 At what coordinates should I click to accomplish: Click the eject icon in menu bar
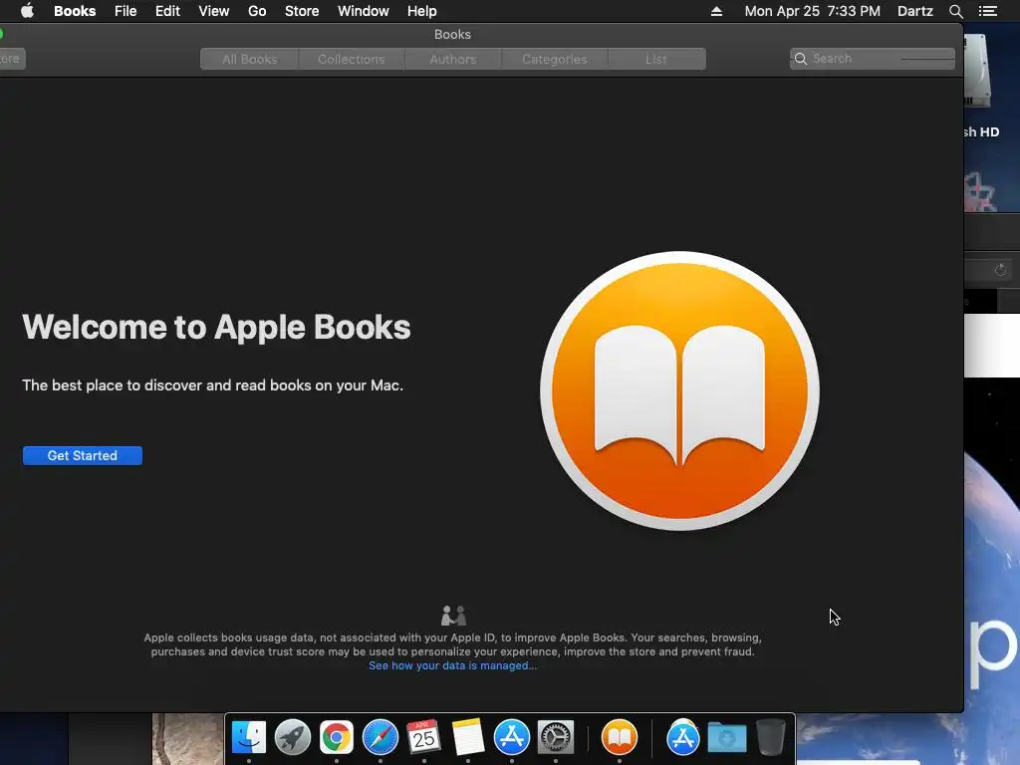[716, 11]
